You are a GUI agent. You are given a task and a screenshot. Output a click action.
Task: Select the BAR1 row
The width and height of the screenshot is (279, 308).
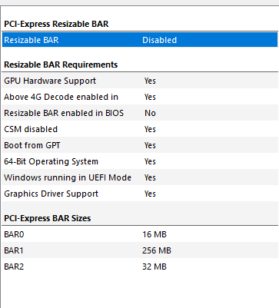pos(140,250)
